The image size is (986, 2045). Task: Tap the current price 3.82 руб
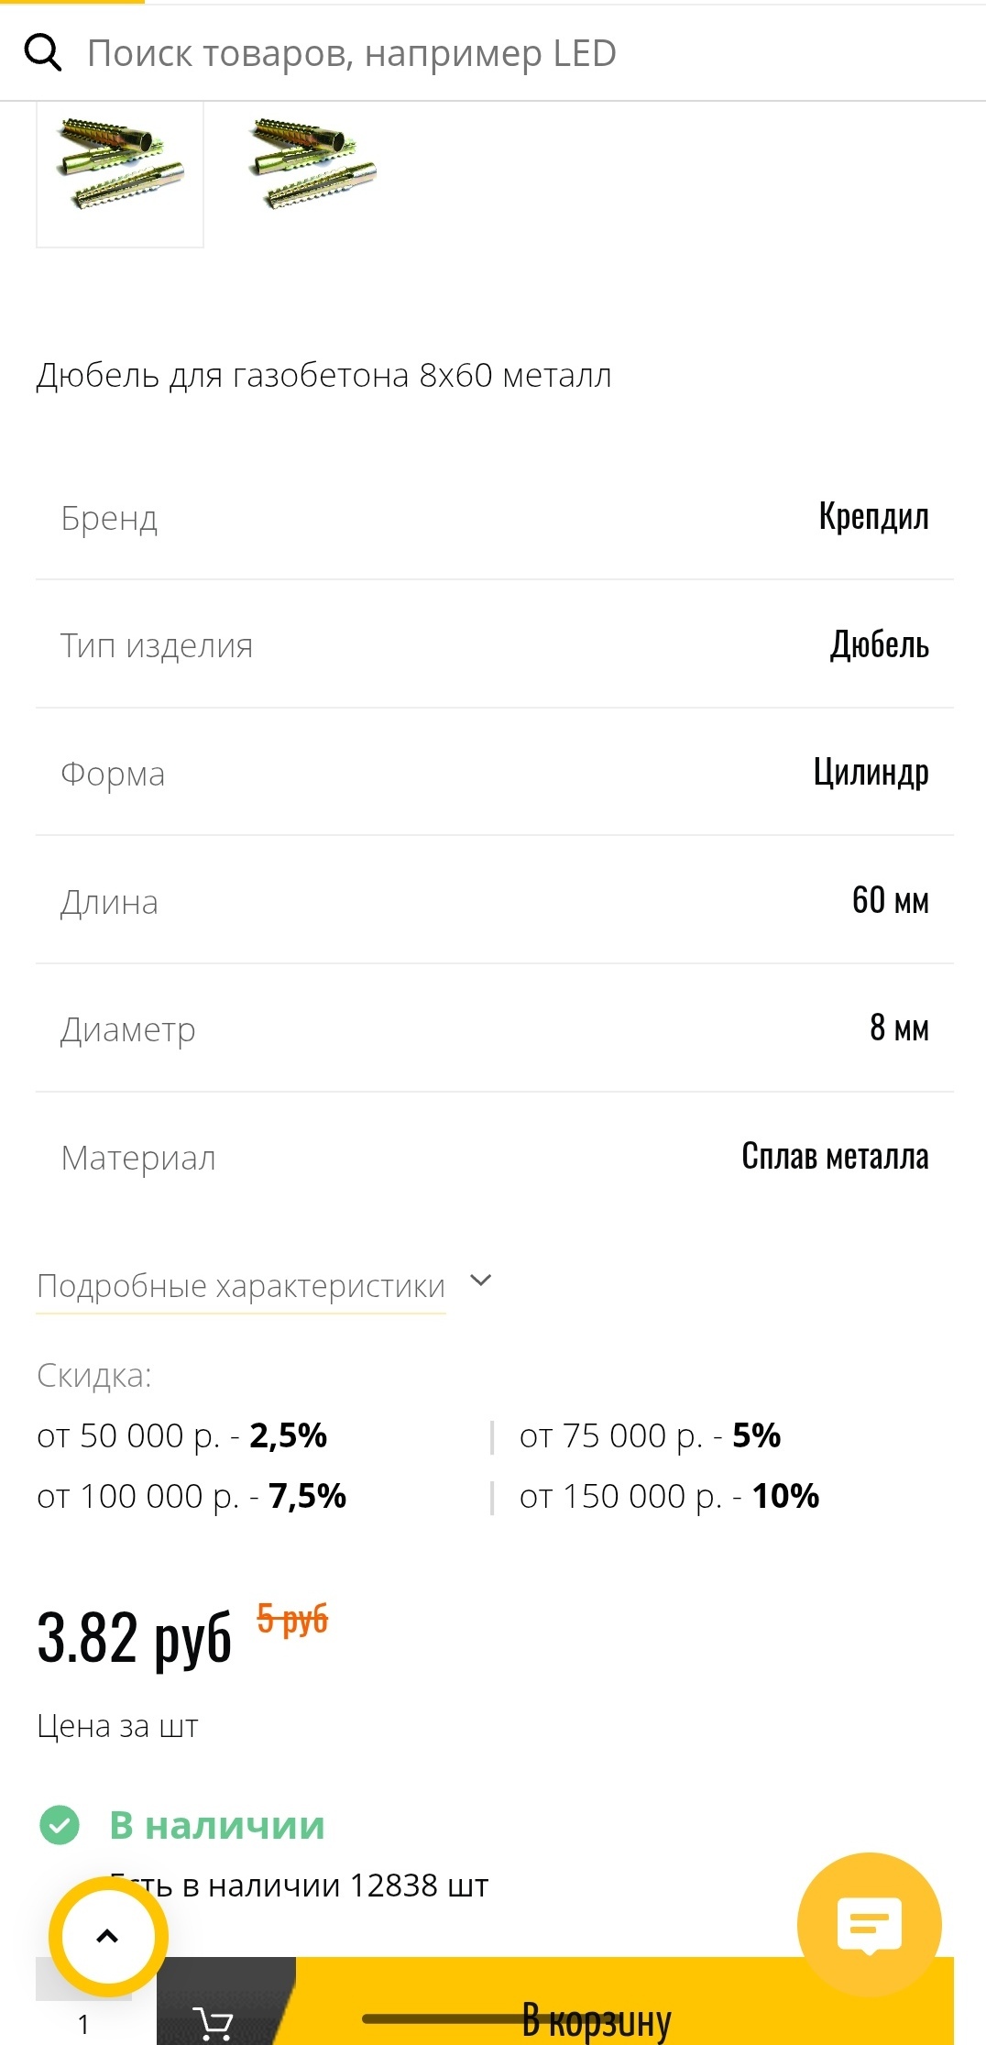coord(135,1637)
